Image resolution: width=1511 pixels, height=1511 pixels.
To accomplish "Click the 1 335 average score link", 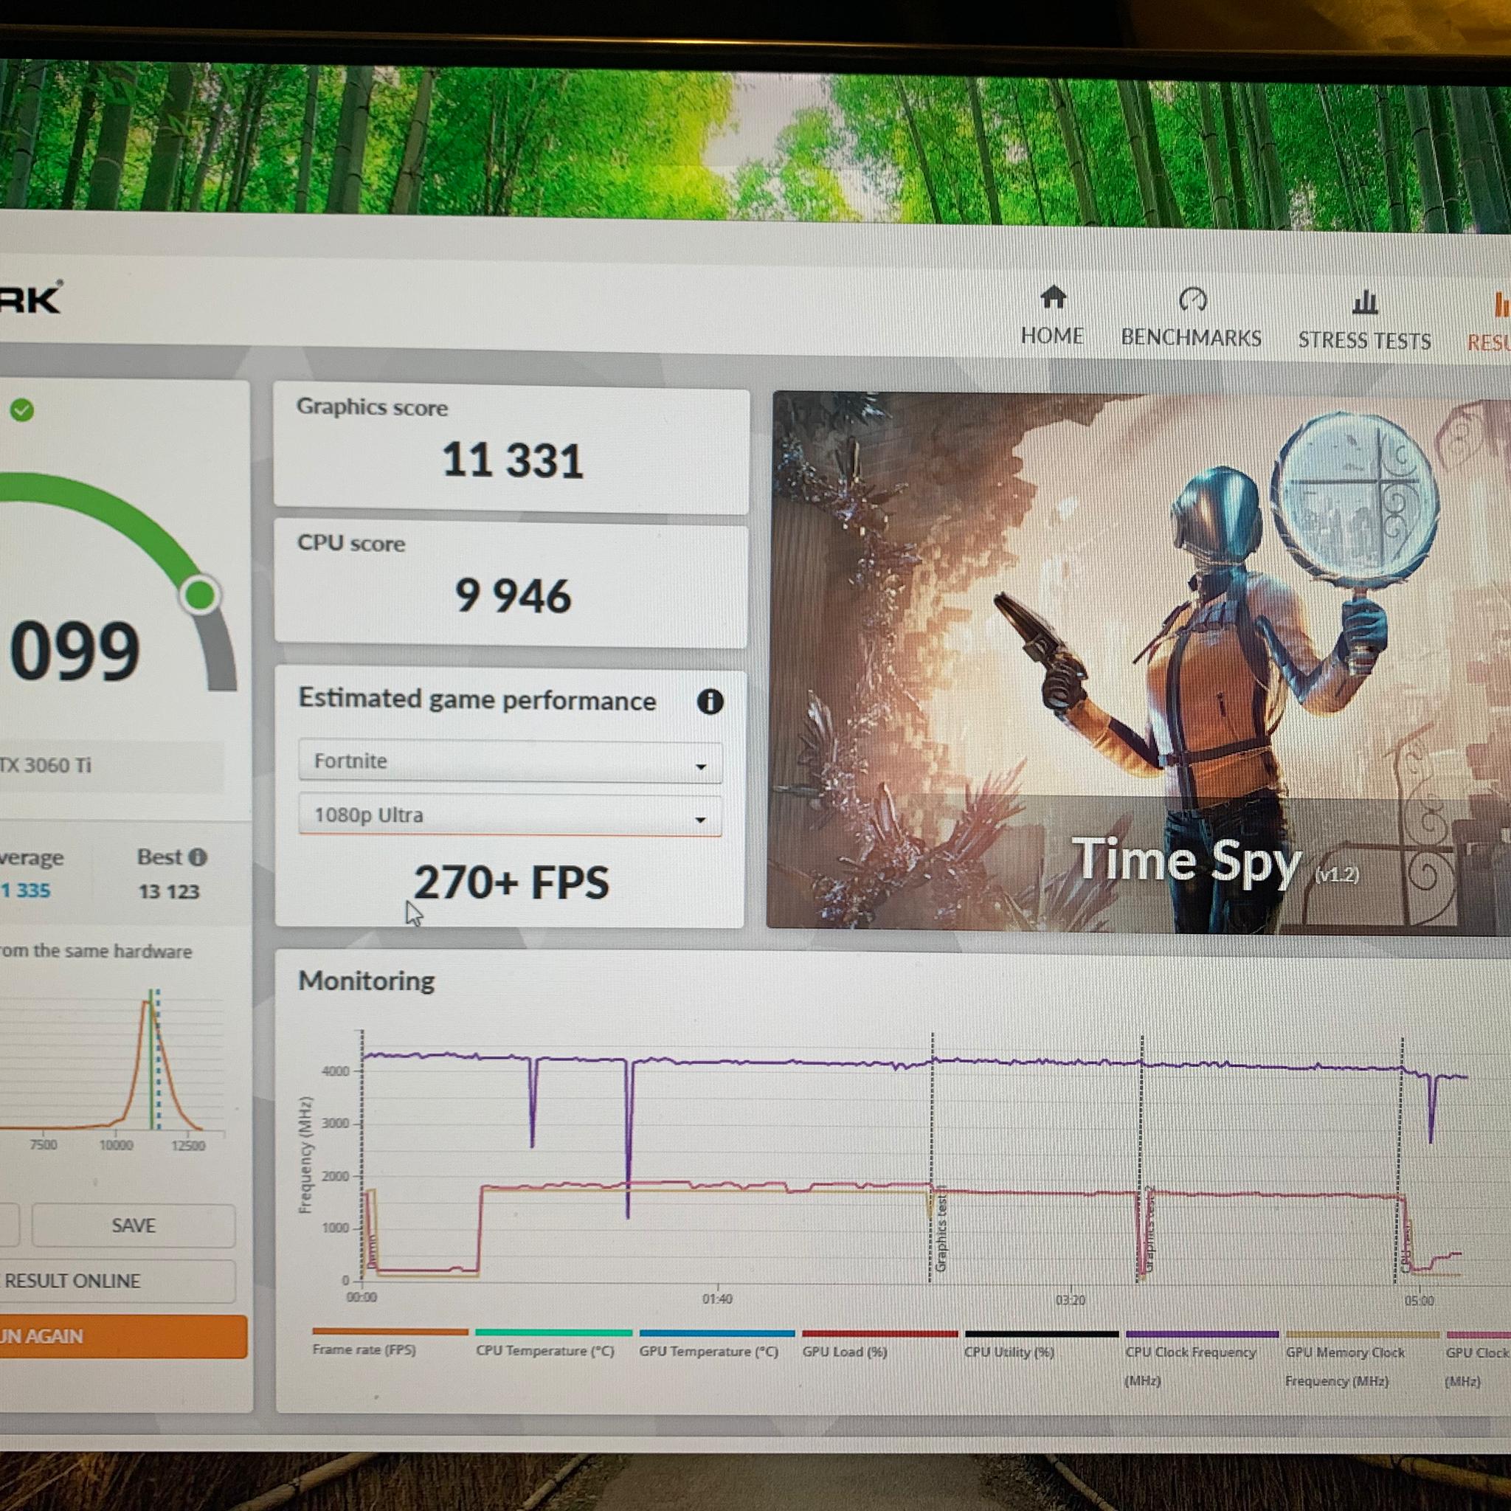I will pos(26,890).
